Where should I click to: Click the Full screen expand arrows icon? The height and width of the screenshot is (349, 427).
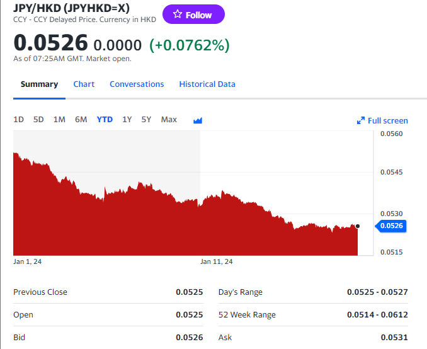[361, 120]
